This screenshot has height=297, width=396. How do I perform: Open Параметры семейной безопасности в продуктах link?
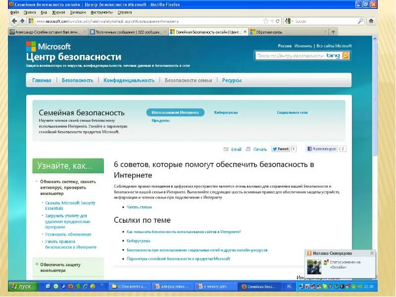click(178, 258)
